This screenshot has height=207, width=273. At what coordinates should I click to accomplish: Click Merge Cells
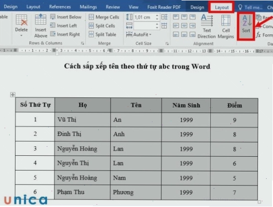pyautogui.click(x=104, y=17)
